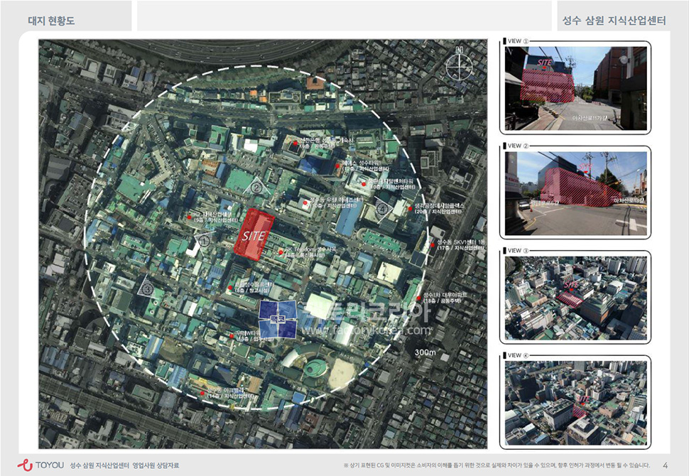Click the red dot beside 성수동 우림 이비즈센터
The image size is (689, 476).
(305, 202)
